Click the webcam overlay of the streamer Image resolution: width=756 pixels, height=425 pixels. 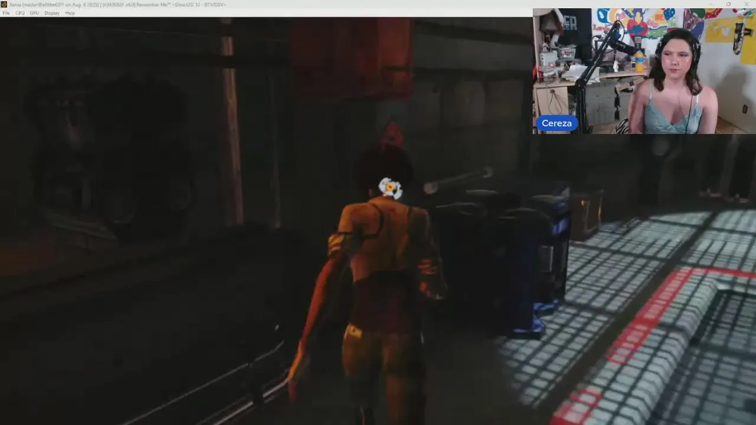coord(644,71)
